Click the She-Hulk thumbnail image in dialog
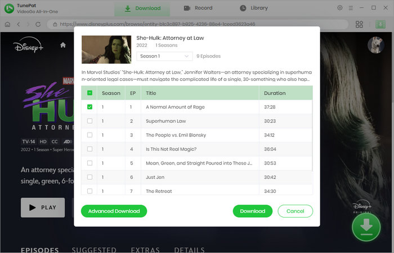Viewport: 394px width, 253px height. coord(106,49)
